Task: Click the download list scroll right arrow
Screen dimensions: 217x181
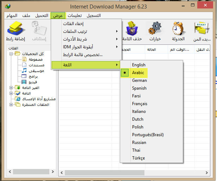Action: click(207, 173)
